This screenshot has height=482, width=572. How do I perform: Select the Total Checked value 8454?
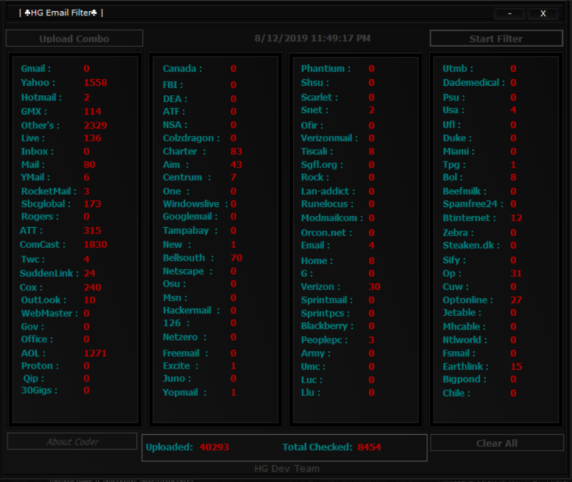[369, 447]
